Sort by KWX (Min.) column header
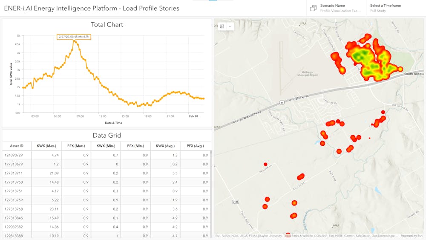Screen dimensions: 426x240 tap(106, 146)
